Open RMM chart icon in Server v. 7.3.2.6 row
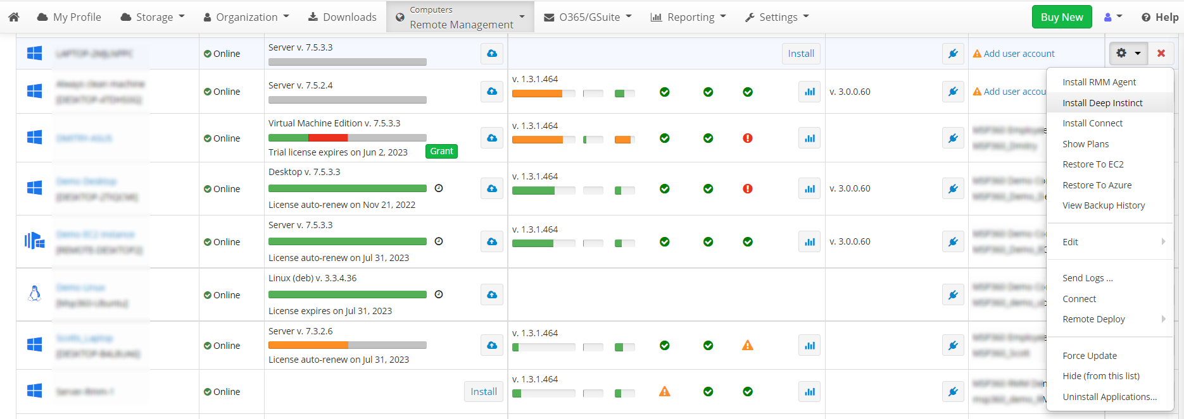Viewport: 1184px width, 419px height. [810, 345]
